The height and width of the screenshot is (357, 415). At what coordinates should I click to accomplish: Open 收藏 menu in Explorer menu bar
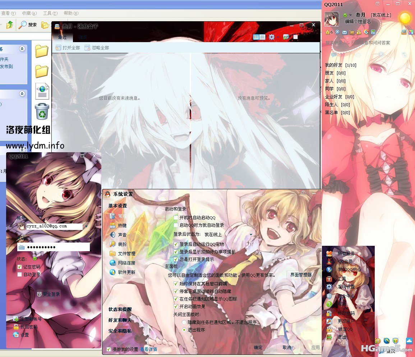(29, 13)
